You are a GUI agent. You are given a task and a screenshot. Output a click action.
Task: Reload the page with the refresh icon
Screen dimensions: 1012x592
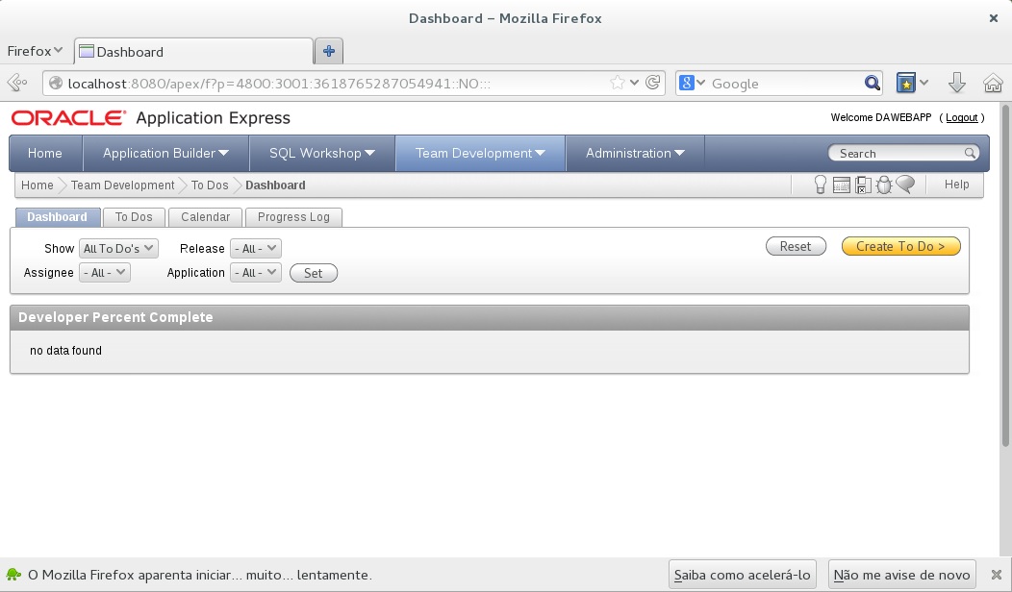(x=653, y=84)
